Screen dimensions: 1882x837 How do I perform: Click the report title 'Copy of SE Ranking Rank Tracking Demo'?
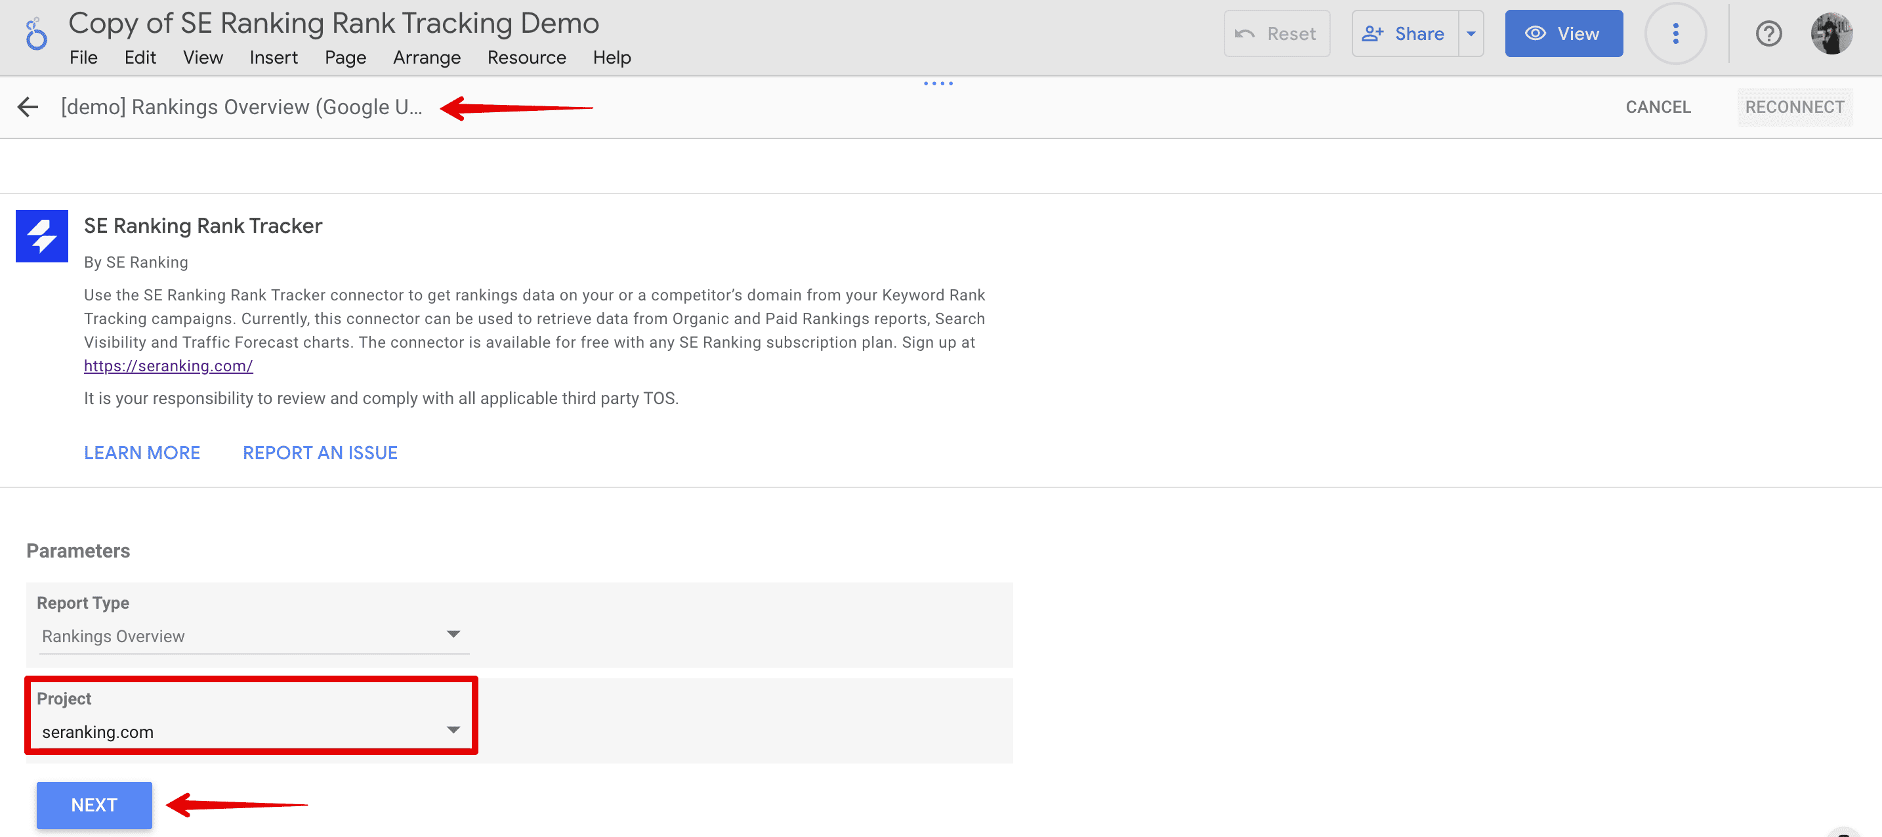tap(334, 24)
